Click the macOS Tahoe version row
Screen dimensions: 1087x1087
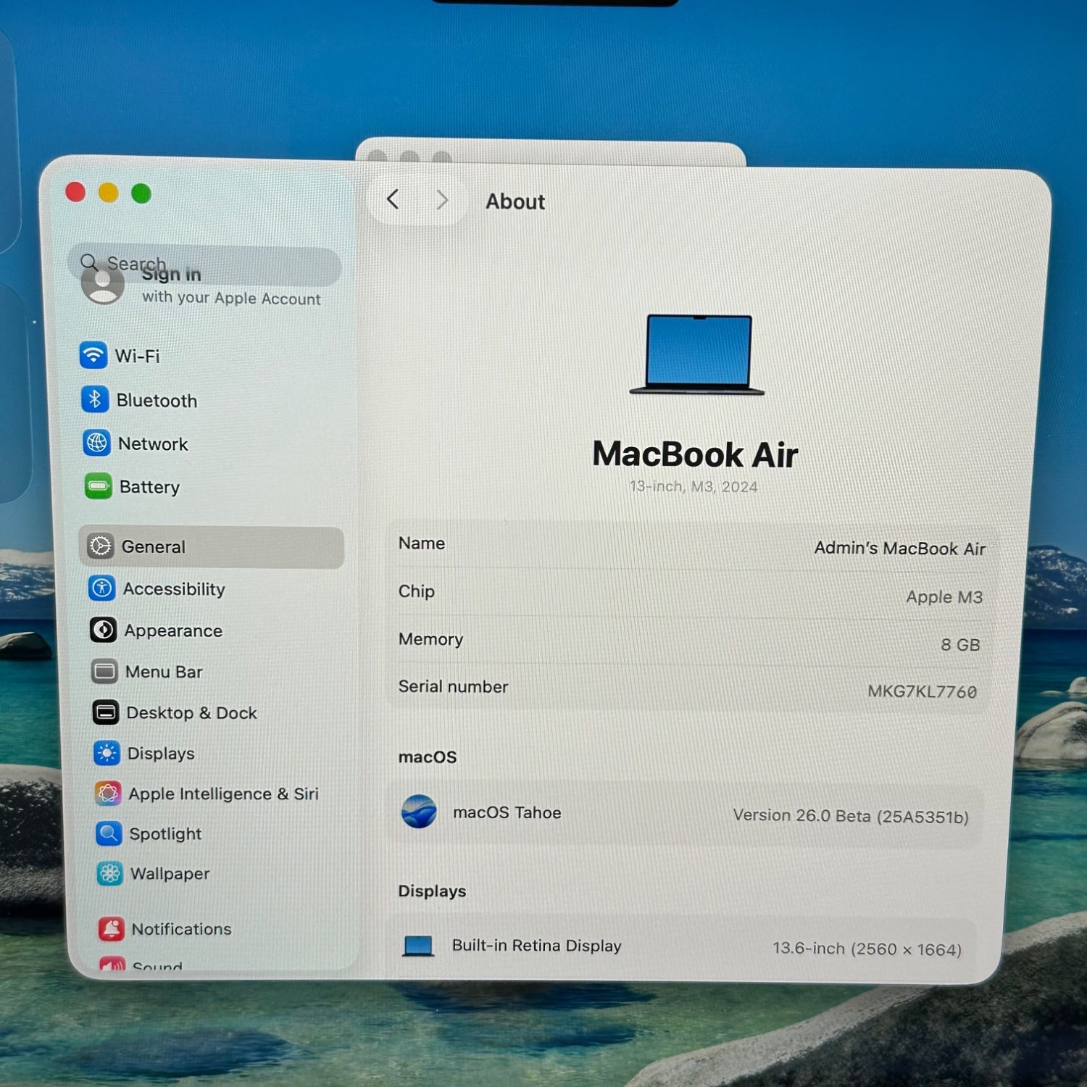[x=685, y=814]
